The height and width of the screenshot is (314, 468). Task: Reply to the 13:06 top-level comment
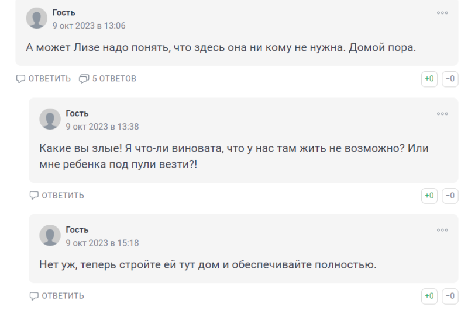point(44,79)
